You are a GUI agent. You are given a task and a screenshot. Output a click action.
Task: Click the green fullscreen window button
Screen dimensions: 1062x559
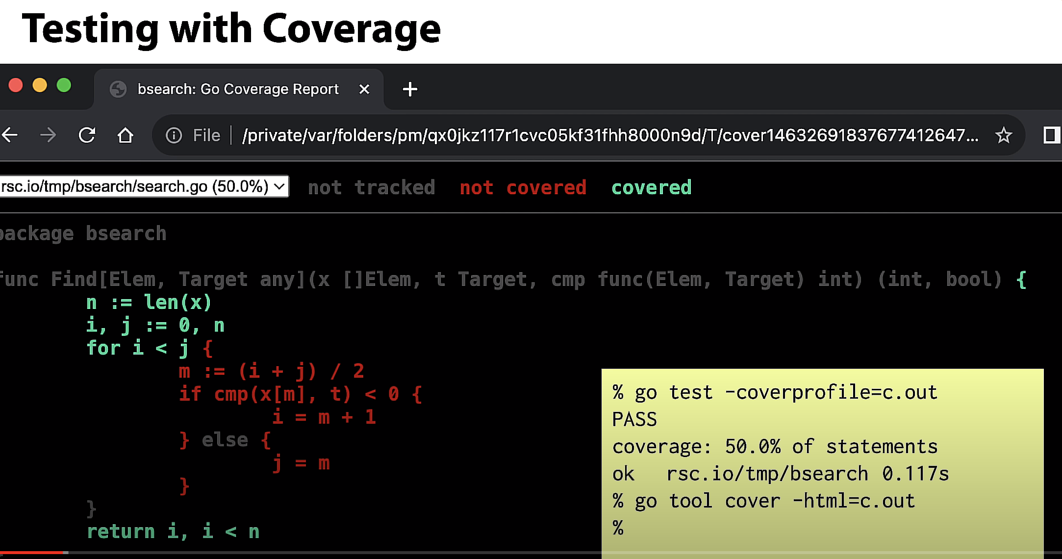(x=64, y=85)
